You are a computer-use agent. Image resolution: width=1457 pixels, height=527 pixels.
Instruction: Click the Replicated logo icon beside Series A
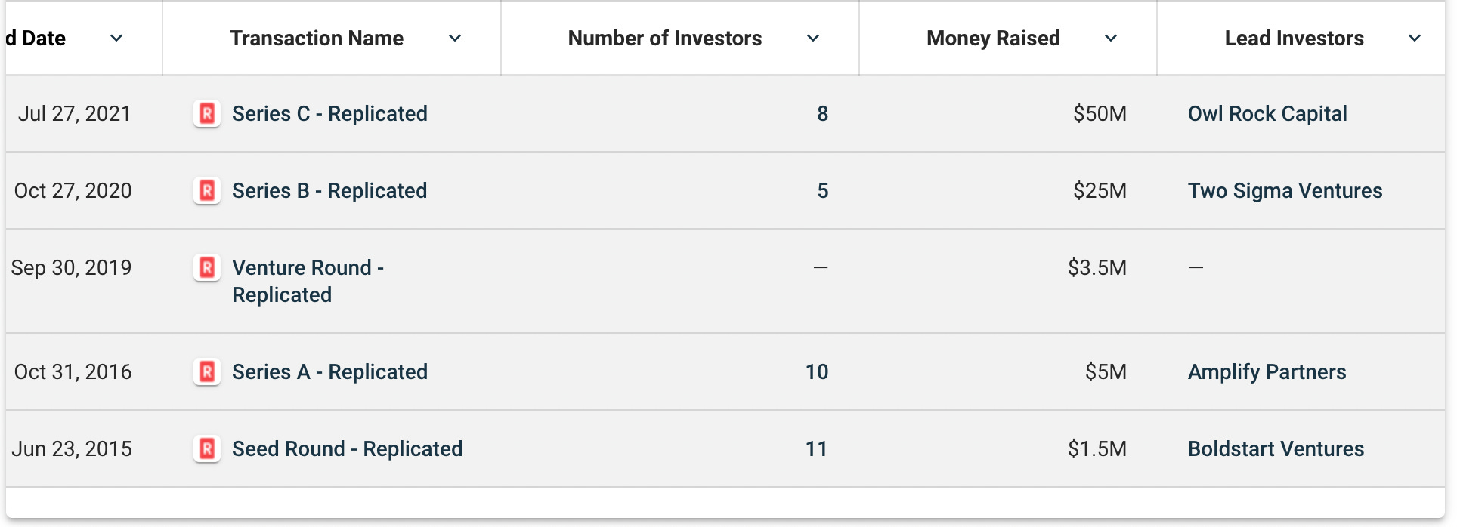point(207,372)
